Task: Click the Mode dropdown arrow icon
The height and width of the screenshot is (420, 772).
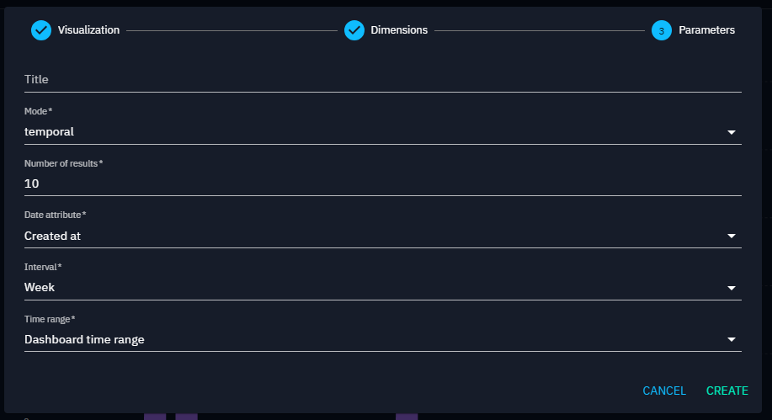Action: (731, 132)
